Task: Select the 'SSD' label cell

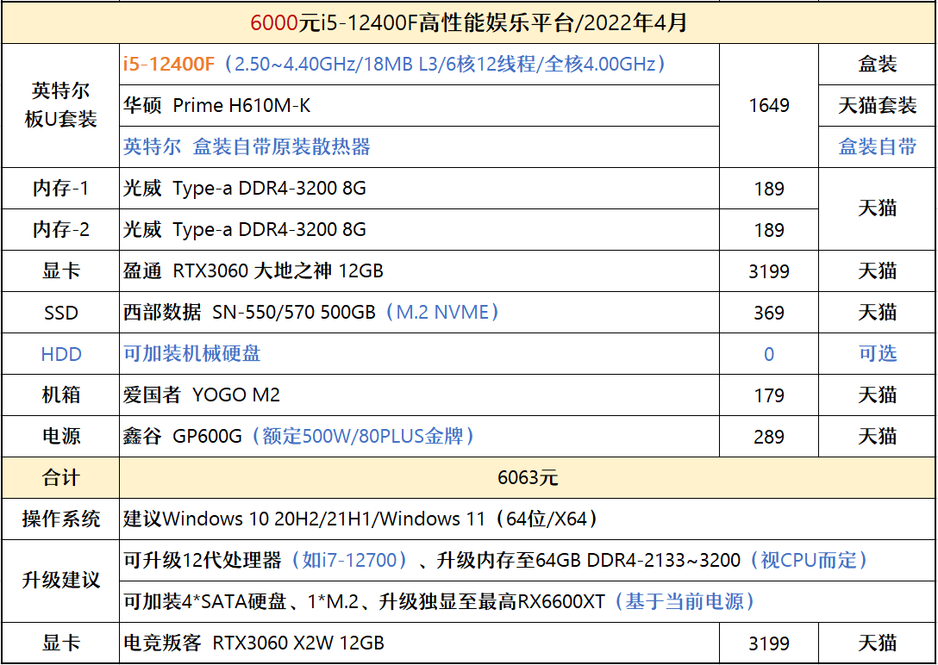Action: 60,313
